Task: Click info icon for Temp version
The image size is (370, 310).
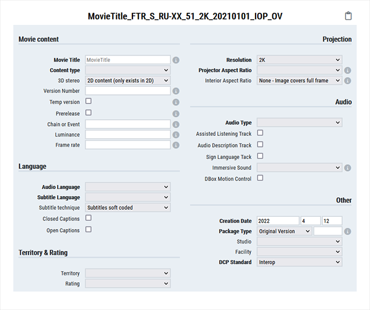Action: coord(176,102)
